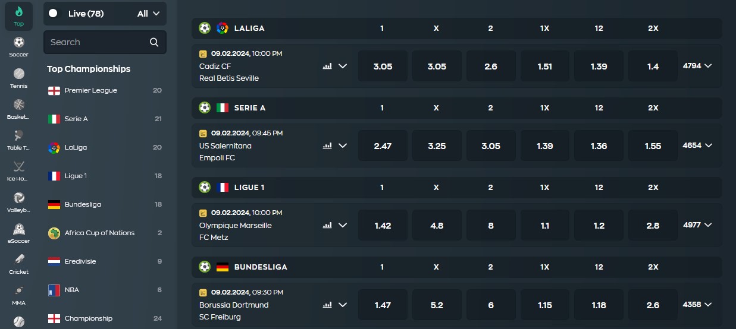The width and height of the screenshot is (736, 329).
Task: Open statistics chart icon for Cadiz CF match
Action: click(327, 66)
